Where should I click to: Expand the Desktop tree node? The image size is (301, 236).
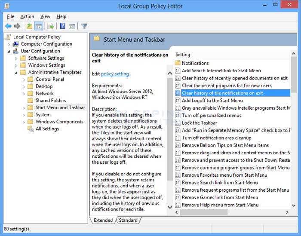pos(24,87)
